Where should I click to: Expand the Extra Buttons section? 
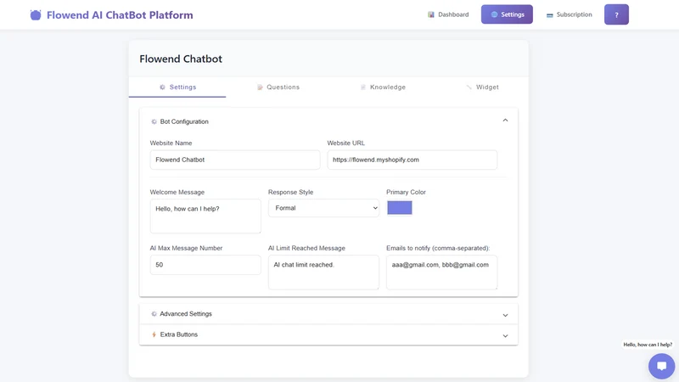[328, 334]
